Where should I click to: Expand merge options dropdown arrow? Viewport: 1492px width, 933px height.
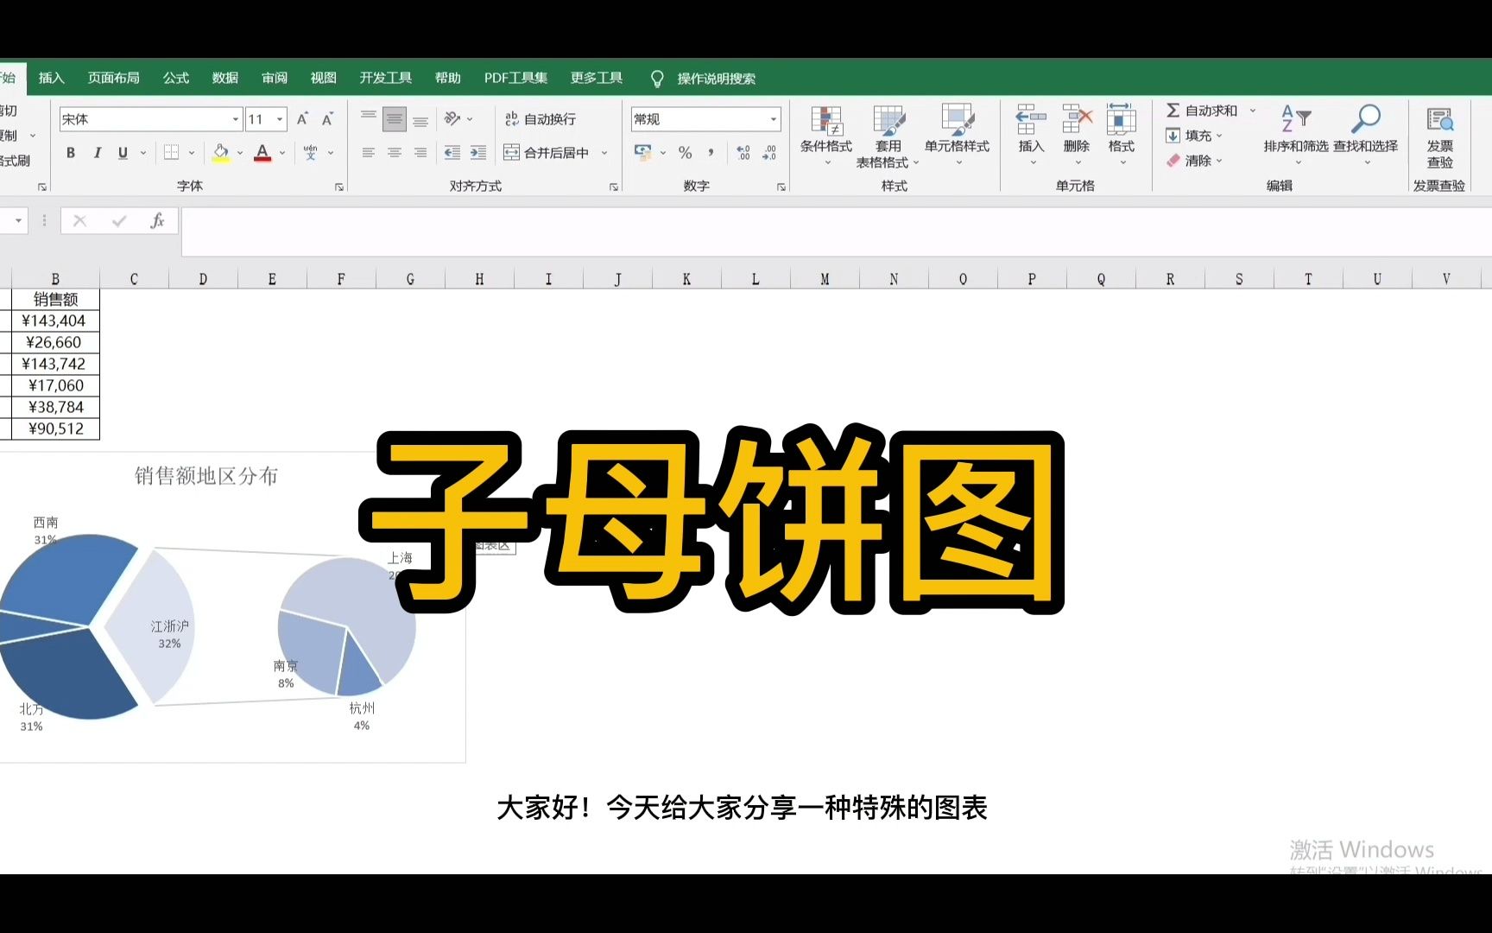point(604,153)
